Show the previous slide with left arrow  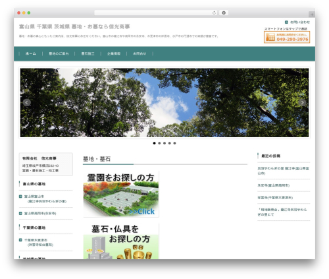[27, 102]
